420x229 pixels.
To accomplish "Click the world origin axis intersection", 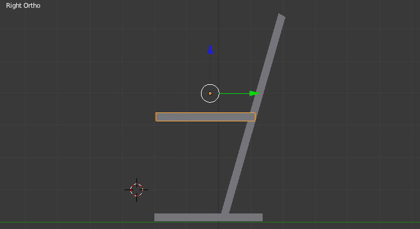I will click(x=218, y=222).
